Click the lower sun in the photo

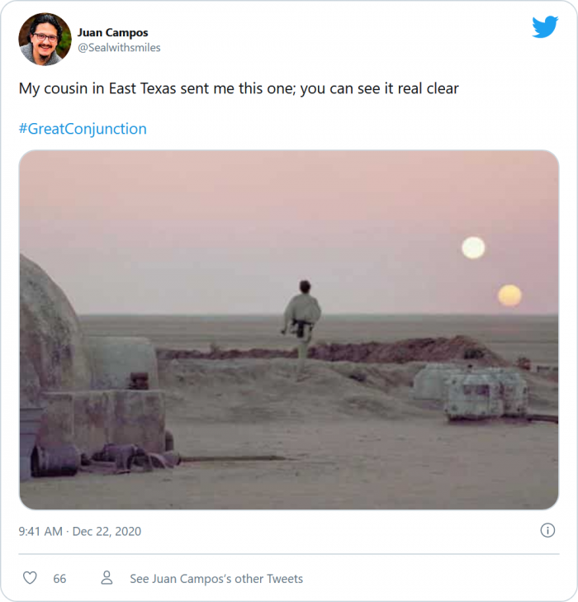pos(509,295)
